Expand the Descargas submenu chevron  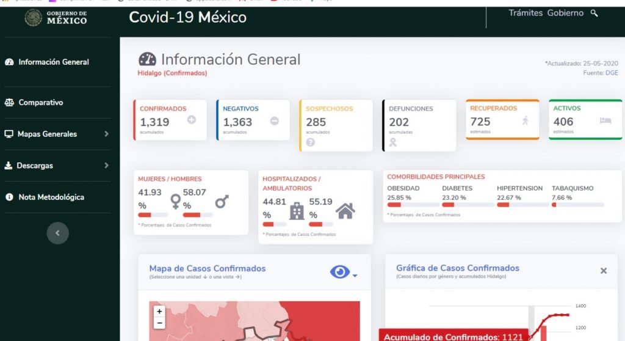pyautogui.click(x=106, y=166)
